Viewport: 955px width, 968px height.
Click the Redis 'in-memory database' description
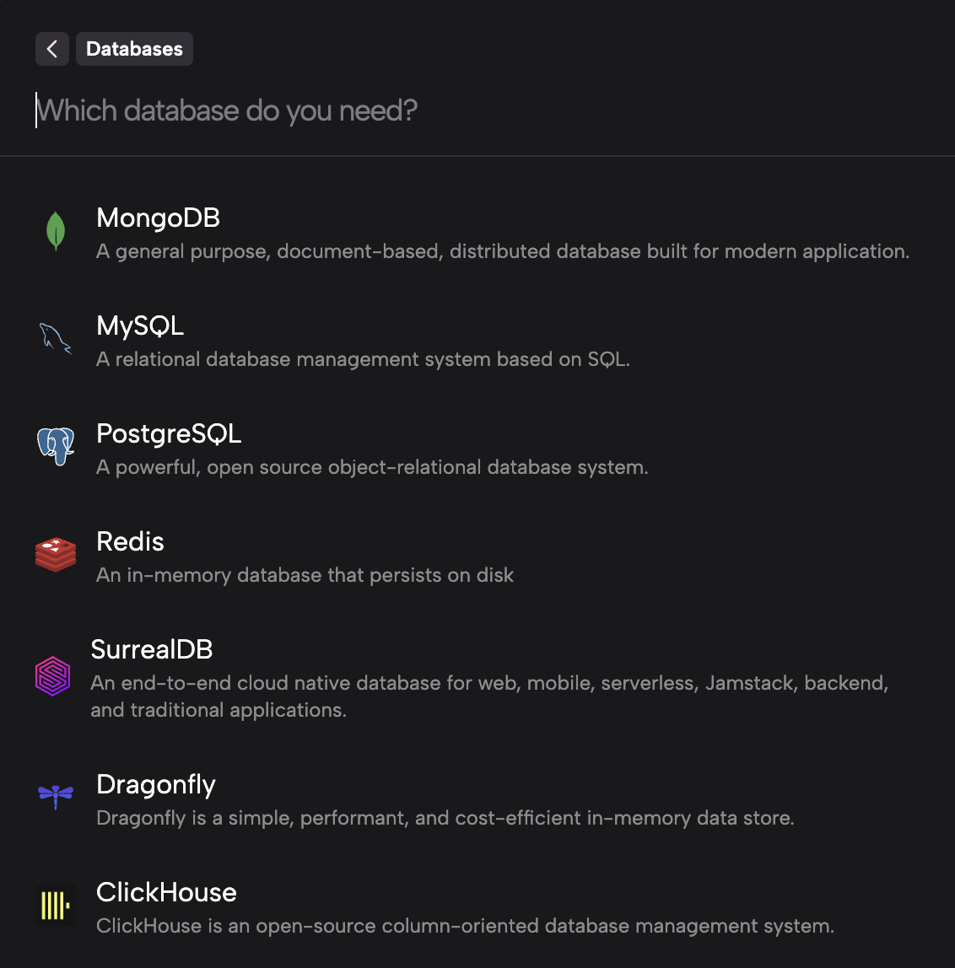pyautogui.click(x=305, y=575)
